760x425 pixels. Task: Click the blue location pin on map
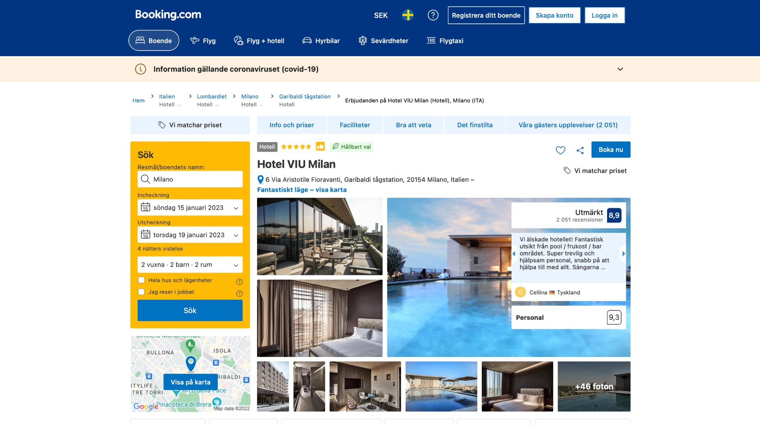point(191,363)
